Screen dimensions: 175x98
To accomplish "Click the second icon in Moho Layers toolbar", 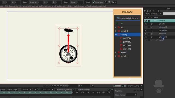I will pyautogui.click(x=148, y=11).
